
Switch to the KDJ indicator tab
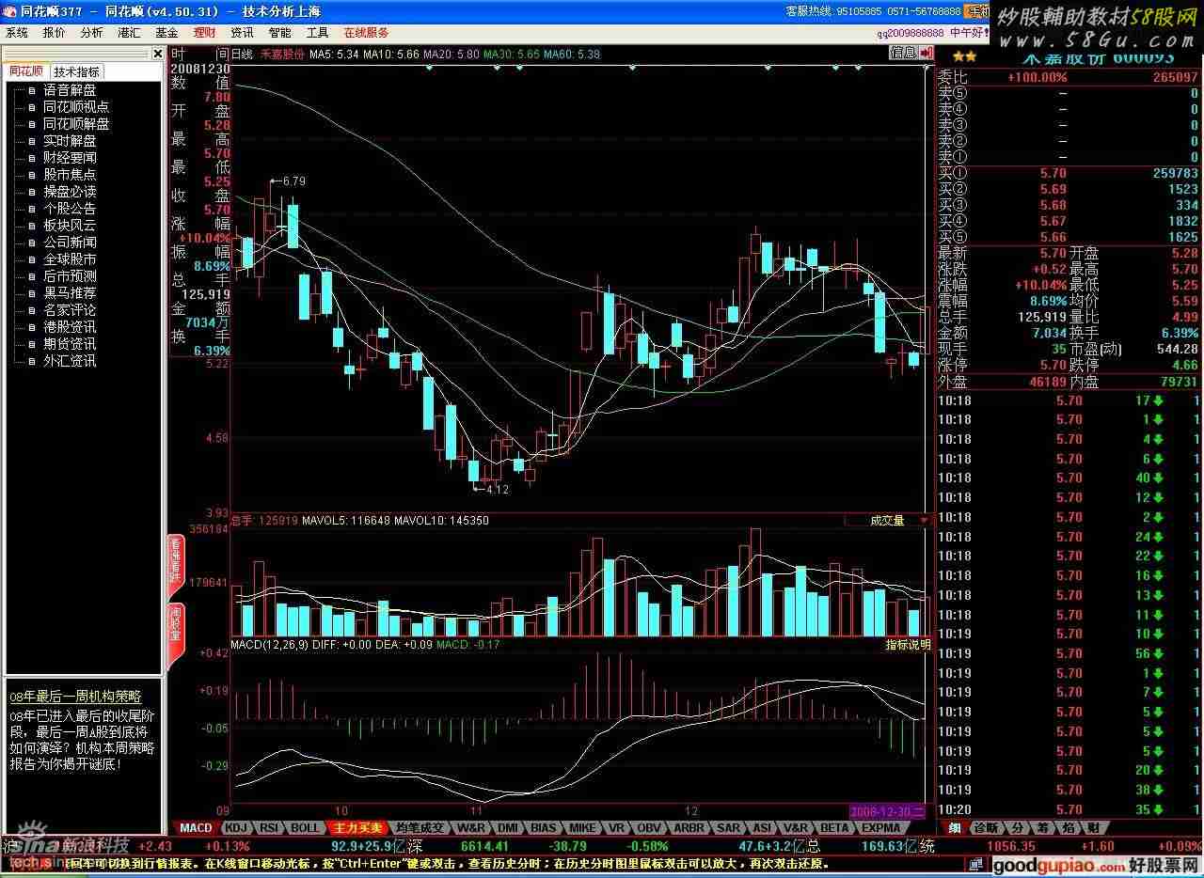pos(236,828)
